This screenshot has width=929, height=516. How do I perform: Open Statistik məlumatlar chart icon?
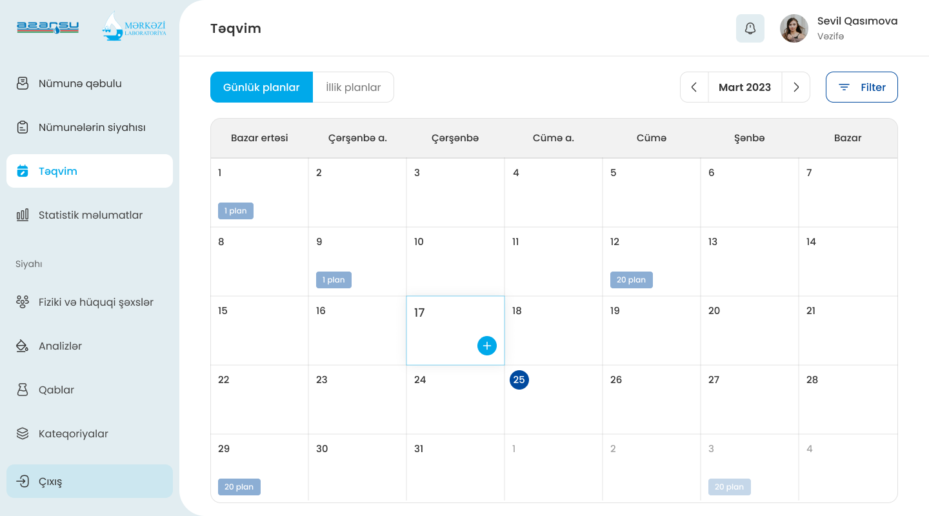[23, 215]
